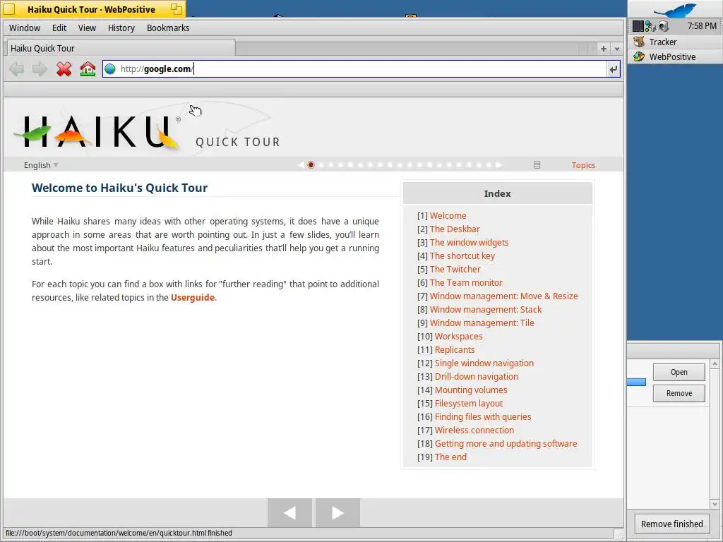Click Remove finished in the downloads window

(x=672, y=524)
